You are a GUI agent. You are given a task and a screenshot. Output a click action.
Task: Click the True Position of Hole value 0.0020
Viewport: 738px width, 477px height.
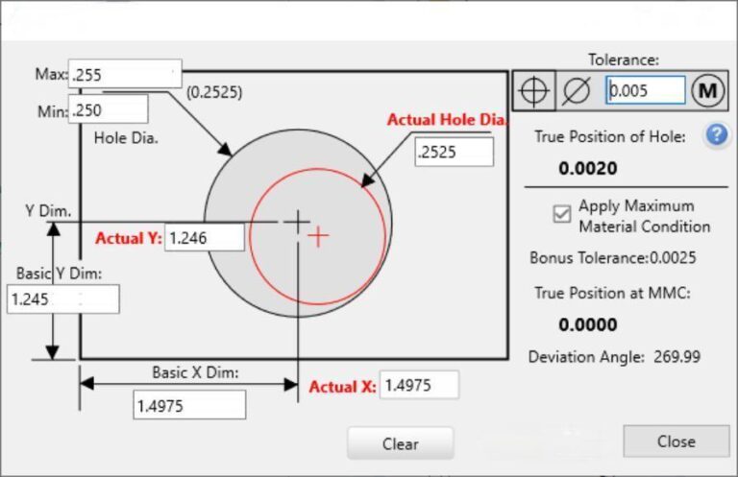pos(587,169)
